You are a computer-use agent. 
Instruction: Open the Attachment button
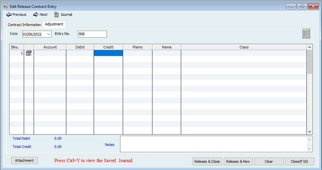(x=24, y=160)
